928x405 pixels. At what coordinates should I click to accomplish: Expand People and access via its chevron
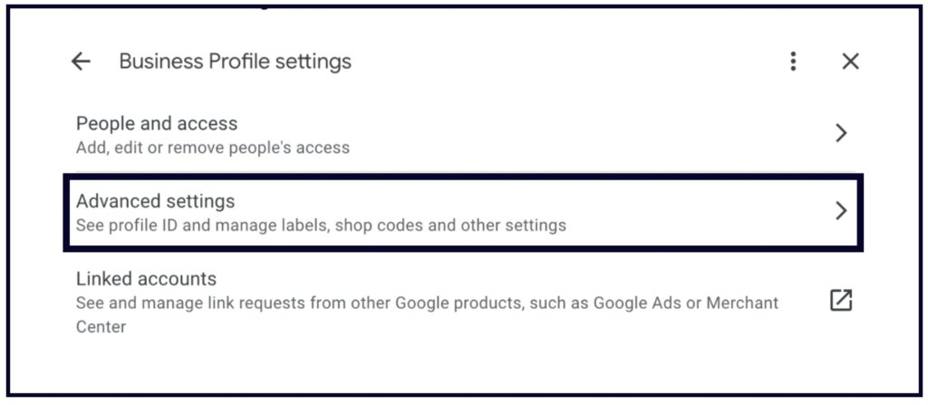pyautogui.click(x=841, y=133)
